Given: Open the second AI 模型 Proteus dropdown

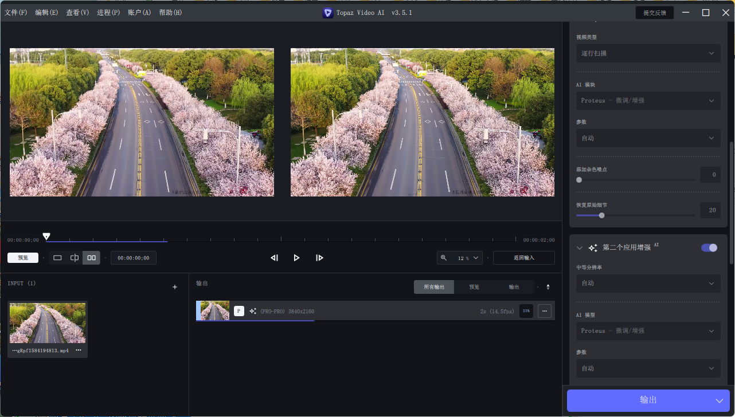Looking at the screenshot, I should [648, 331].
